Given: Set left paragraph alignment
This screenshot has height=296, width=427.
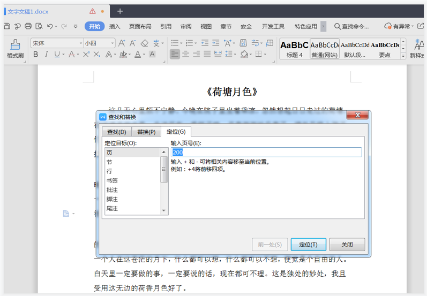Looking at the screenshot, I should tap(175, 54).
